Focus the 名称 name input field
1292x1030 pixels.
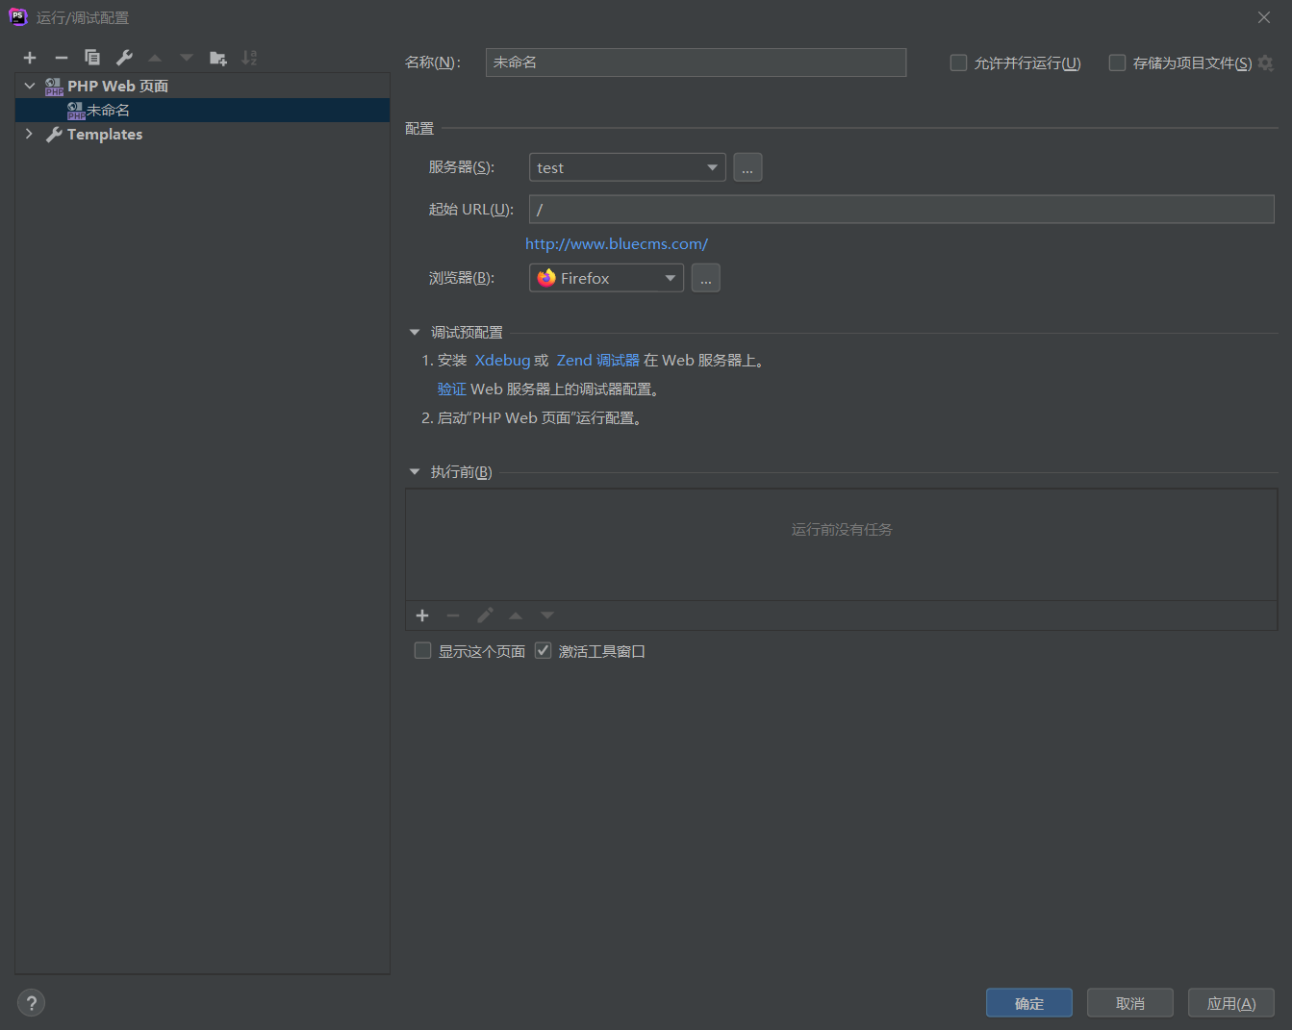(696, 63)
